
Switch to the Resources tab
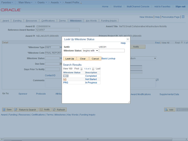[x=31, y=21]
